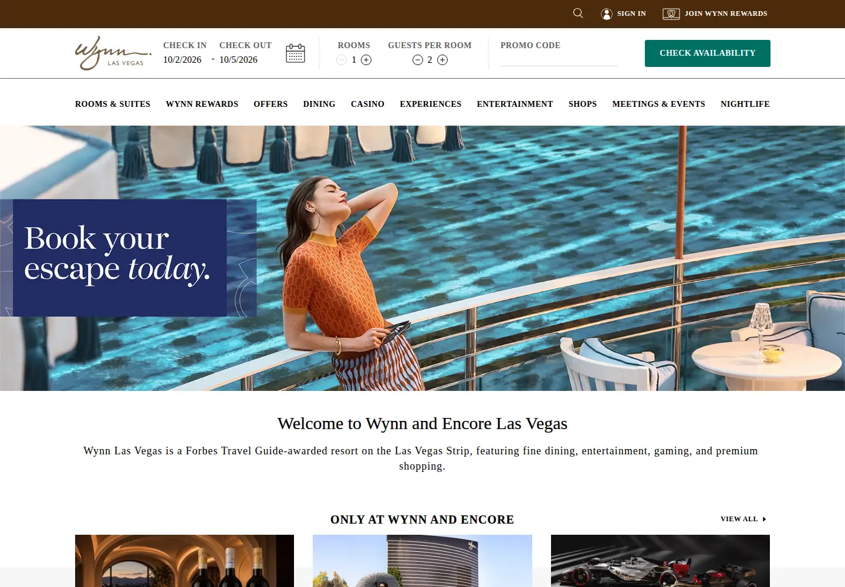Select the check-in date 10/2/2026
Image resolution: width=845 pixels, height=587 pixels.
[182, 60]
